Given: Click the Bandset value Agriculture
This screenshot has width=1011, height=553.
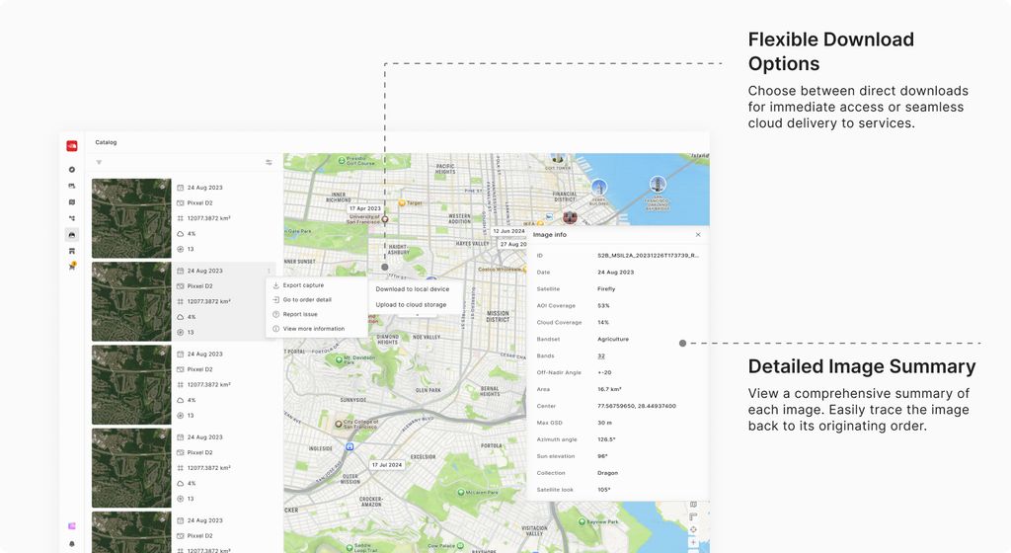Looking at the screenshot, I should tap(613, 339).
